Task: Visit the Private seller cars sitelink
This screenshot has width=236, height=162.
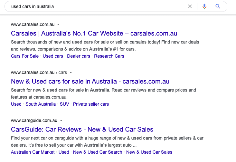Action: (x=91, y=104)
